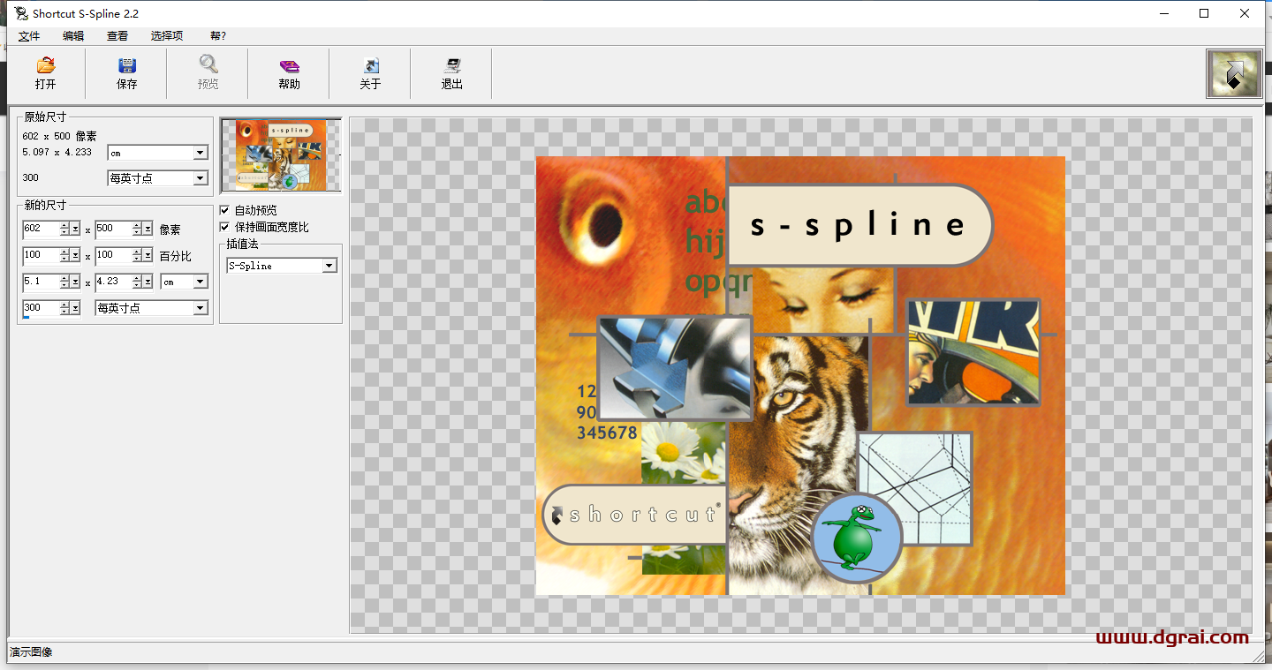
Task: Open the 选择项 menu
Action: click(x=167, y=36)
